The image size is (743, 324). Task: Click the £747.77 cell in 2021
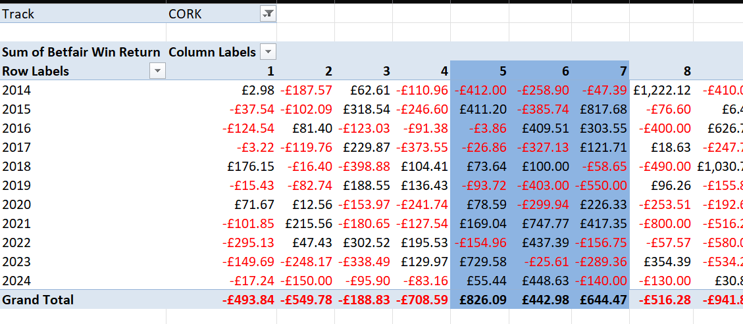point(540,223)
